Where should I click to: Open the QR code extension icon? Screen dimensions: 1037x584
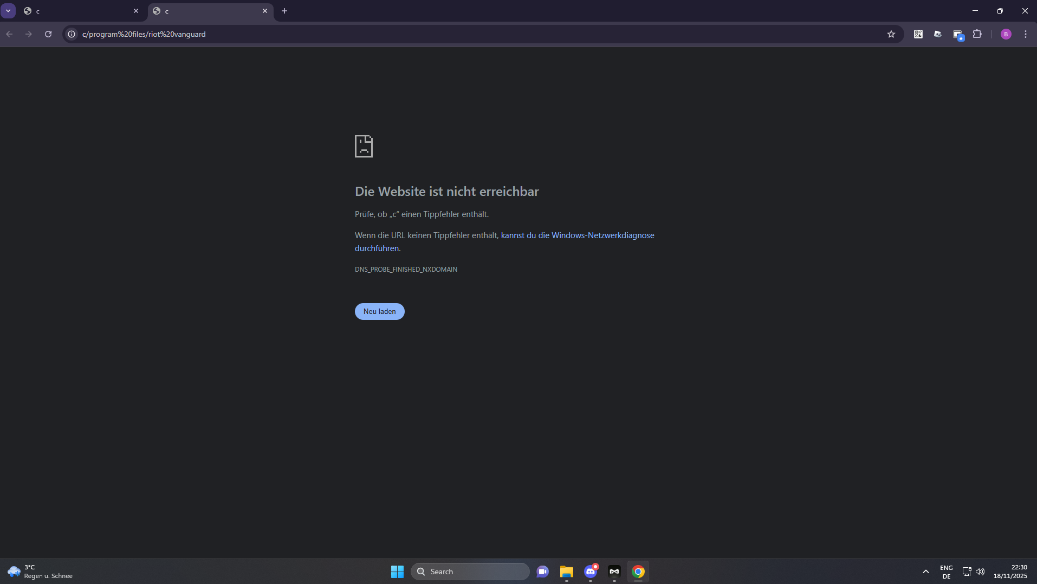coord(918,34)
